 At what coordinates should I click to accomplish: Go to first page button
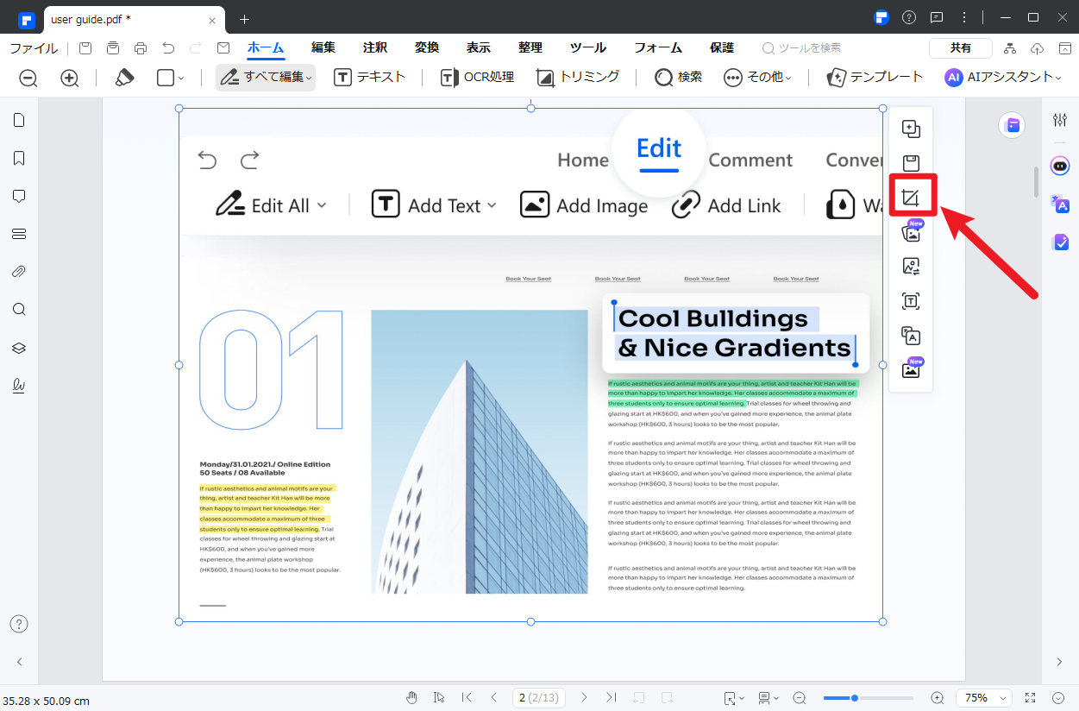[467, 697]
